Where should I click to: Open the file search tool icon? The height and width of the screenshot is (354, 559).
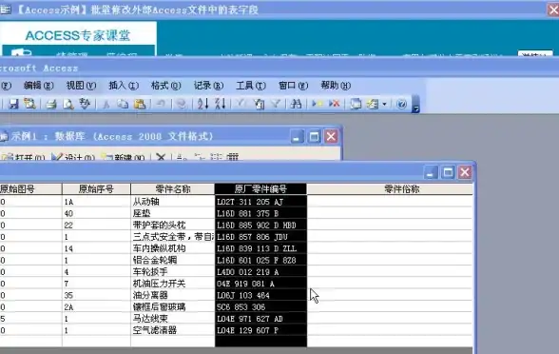(x=30, y=104)
